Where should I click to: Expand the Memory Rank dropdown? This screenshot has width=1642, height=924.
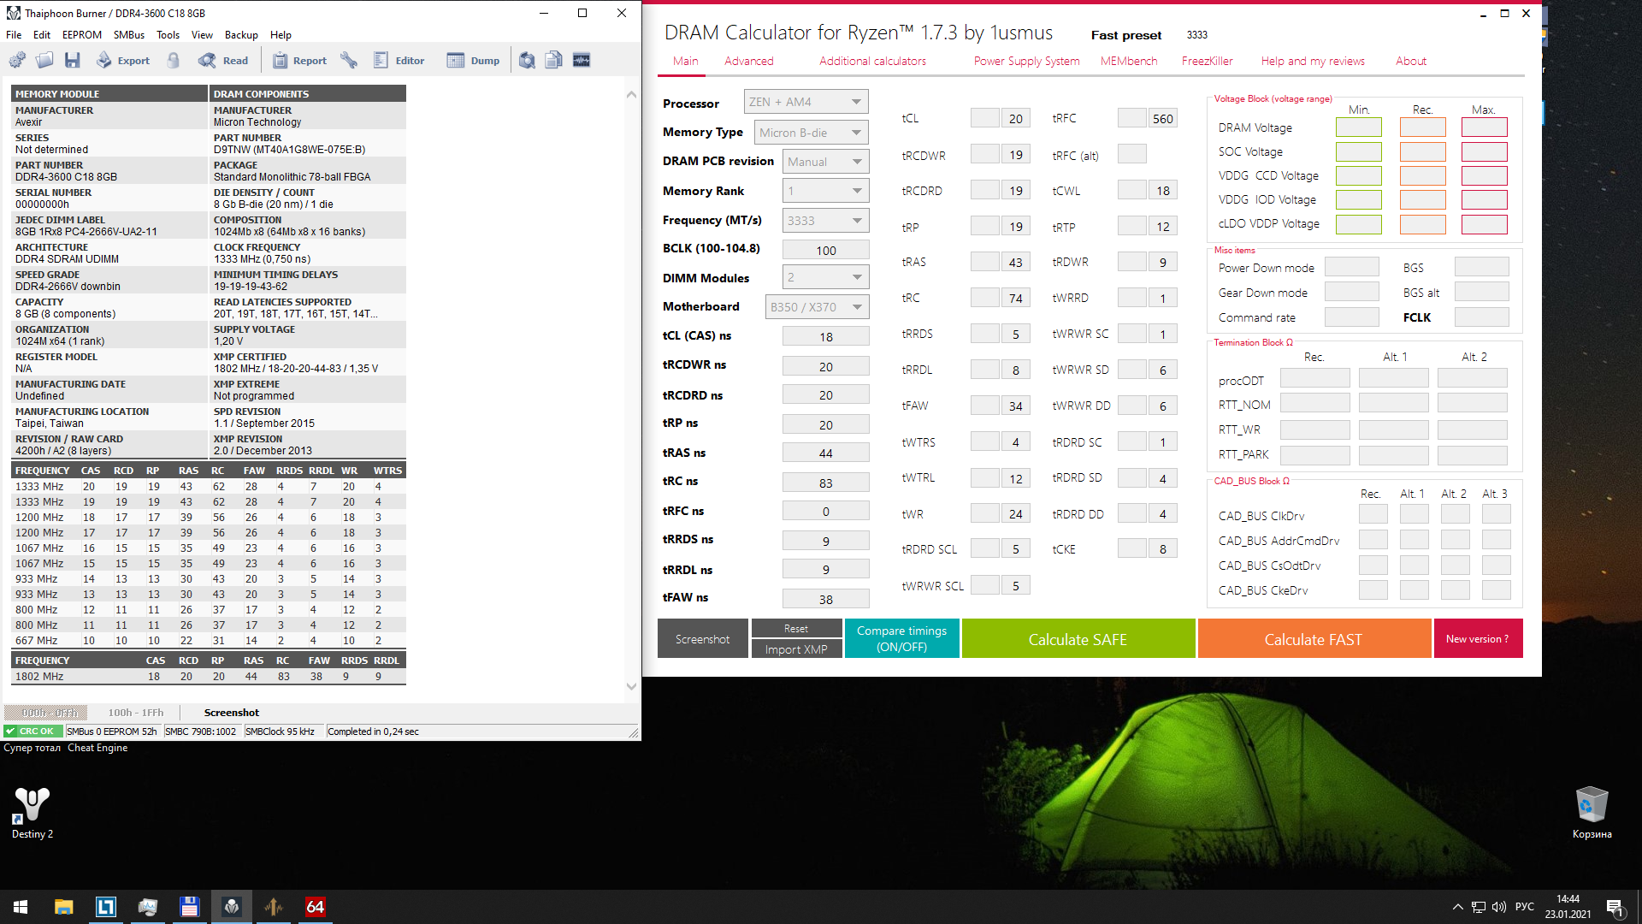[825, 191]
